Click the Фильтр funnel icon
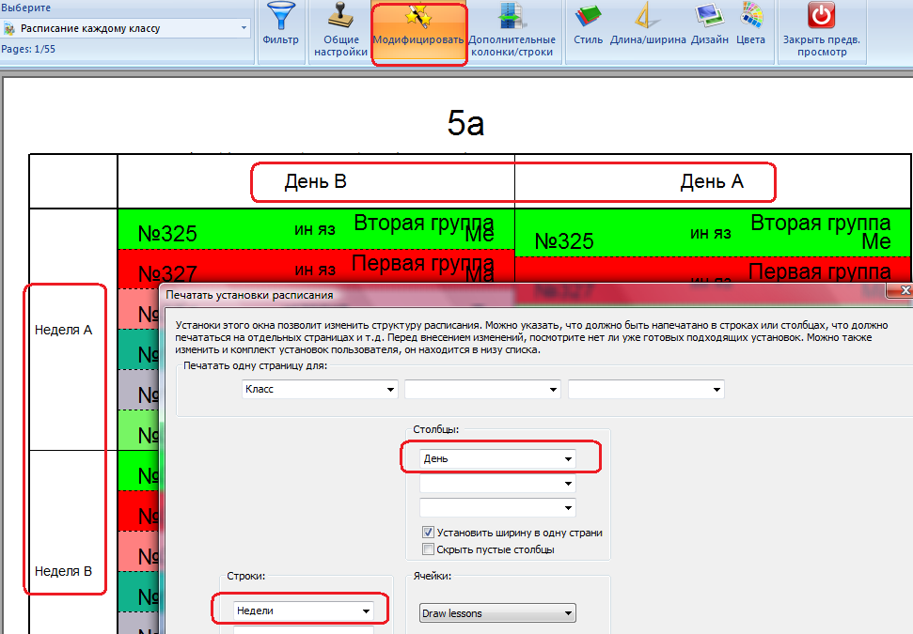The width and height of the screenshot is (913, 634). (x=279, y=17)
